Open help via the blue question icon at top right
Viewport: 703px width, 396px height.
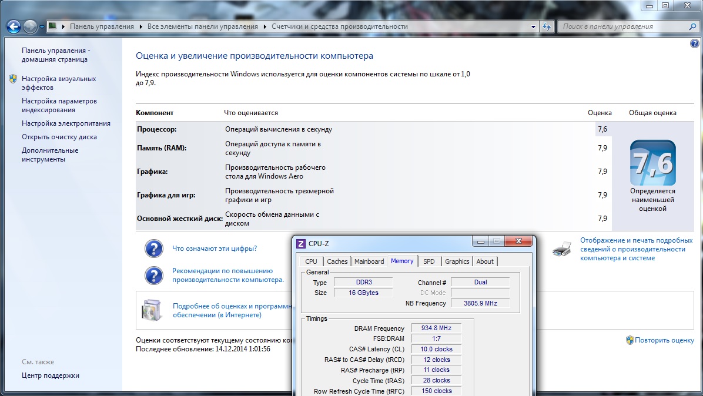coord(694,44)
